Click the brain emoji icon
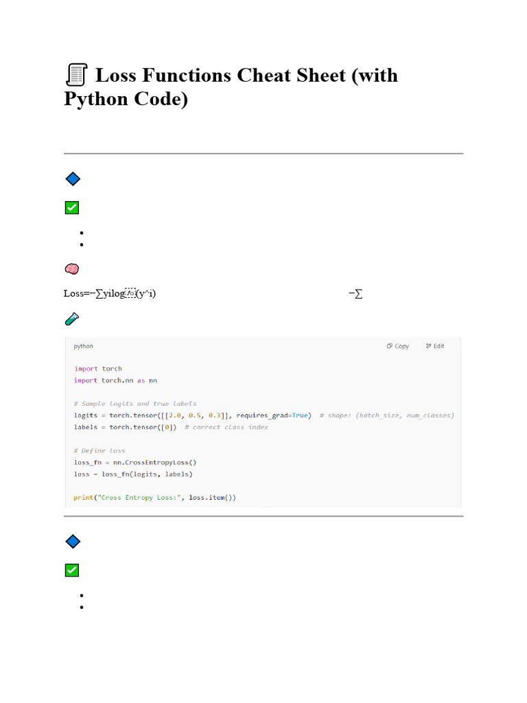This screenshot has height=703, width=527. pyautogui.click(x=72, y=268)
